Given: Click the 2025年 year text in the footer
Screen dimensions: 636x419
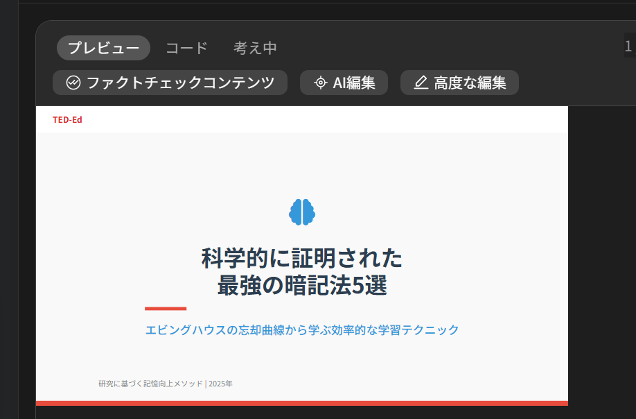Looking at the screenshot, I should coord(220,382).
